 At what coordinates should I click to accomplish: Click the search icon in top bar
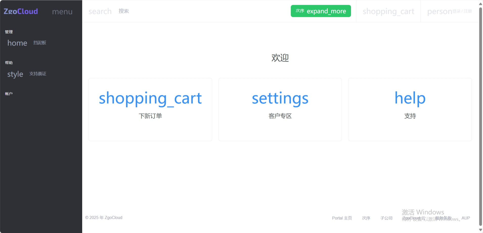pyautogui.click(x=100, y=11)
